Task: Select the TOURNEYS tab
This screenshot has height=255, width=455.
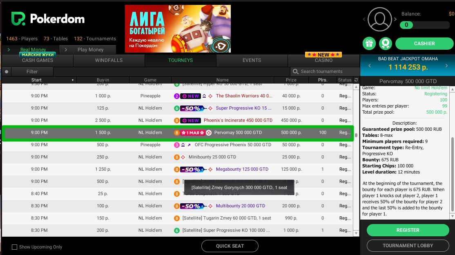Action: tap(181, 60)
